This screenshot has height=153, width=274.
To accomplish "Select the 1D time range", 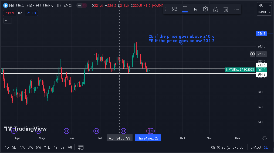I will [x=7, y=147].
